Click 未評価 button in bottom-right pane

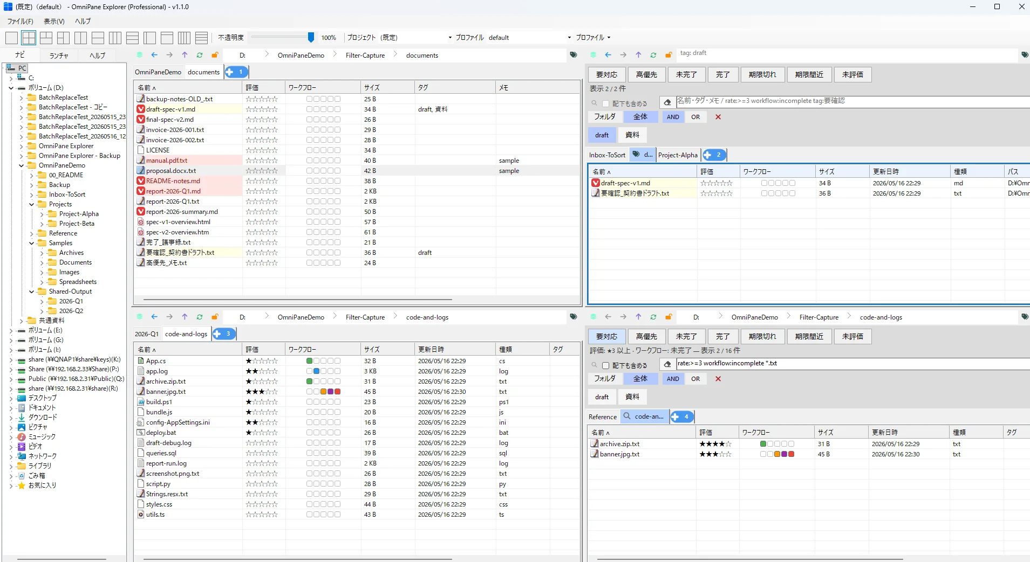tap(852, 336)
